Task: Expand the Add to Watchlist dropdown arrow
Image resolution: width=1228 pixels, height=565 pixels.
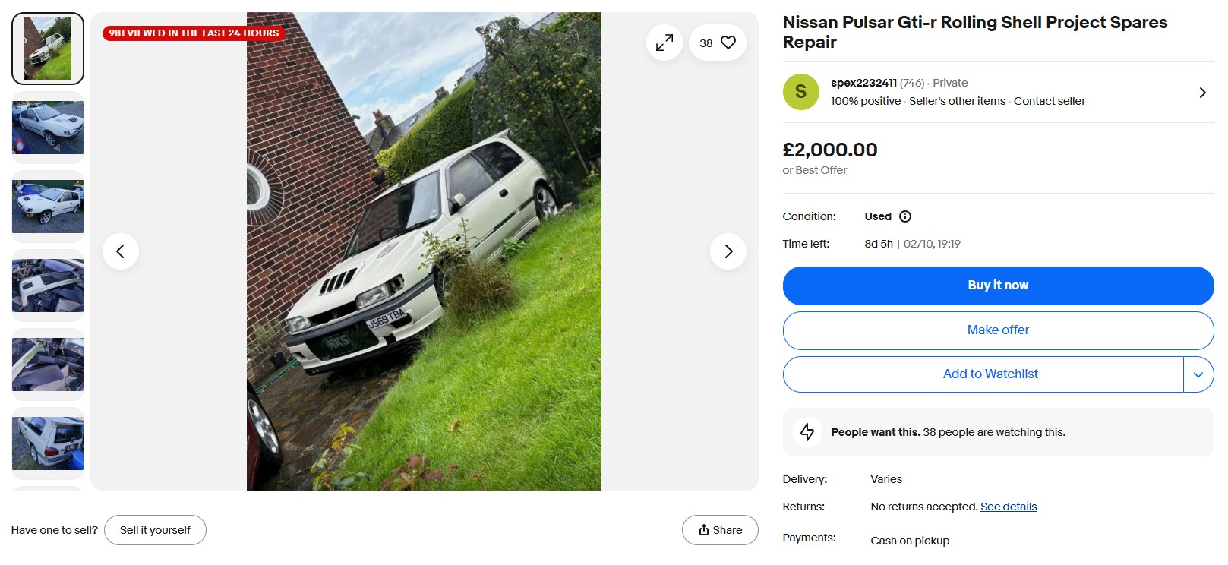Action: click(x=1198, y=374)
